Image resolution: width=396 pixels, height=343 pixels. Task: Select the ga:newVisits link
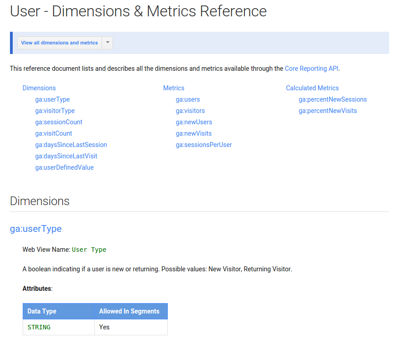point(194,133)
